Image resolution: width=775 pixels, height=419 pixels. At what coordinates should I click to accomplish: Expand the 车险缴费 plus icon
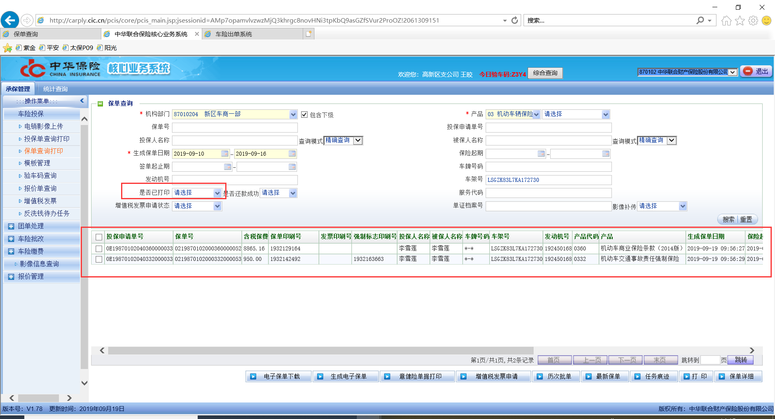[x=11, y=252]
